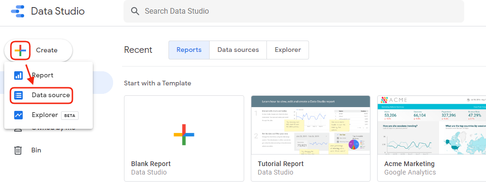Switch to the Explorer tab
The height and width of the screenshot is (184, 486).
pos(288,50)
